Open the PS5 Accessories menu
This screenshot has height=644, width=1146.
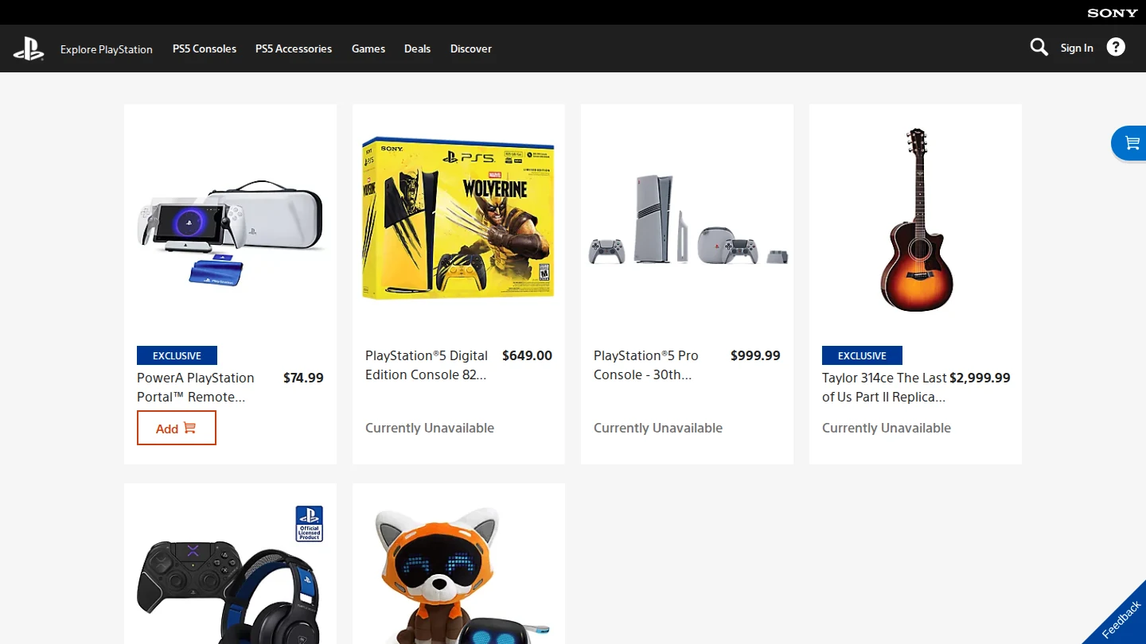294,48
